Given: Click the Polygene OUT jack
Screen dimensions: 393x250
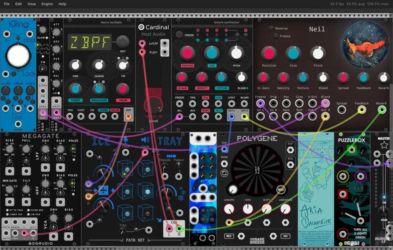Looking at the screenshot, I should (x=290, y=150).
